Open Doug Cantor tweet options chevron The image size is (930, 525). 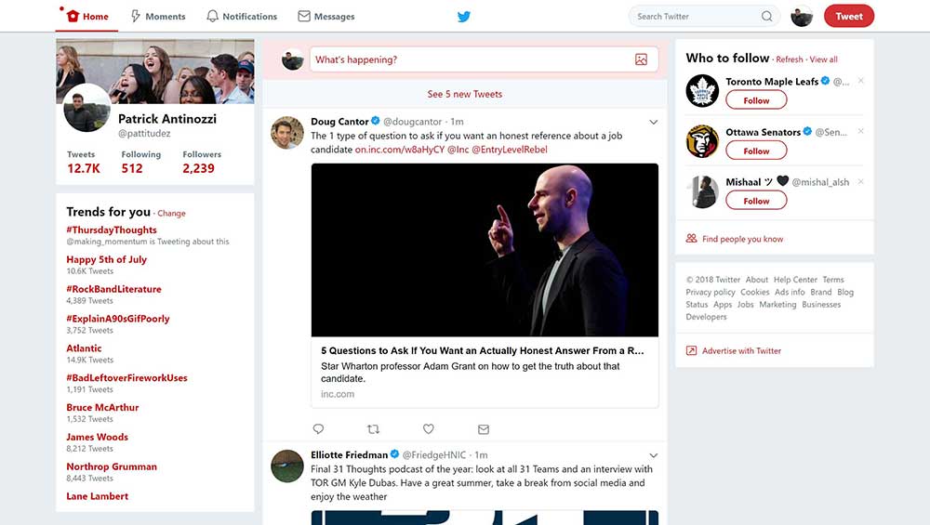653,122
